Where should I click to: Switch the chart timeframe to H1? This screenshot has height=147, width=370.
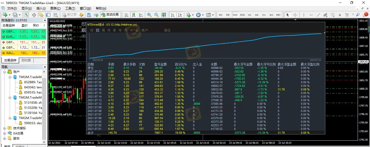pos(249,15)
